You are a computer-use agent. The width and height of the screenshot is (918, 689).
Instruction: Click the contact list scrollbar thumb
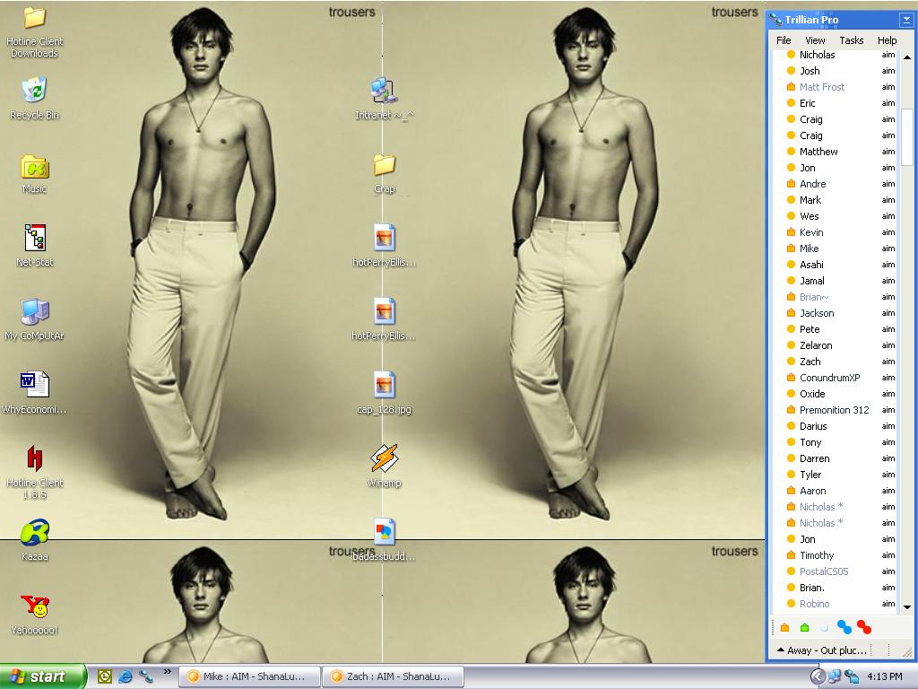pos(907,136)
